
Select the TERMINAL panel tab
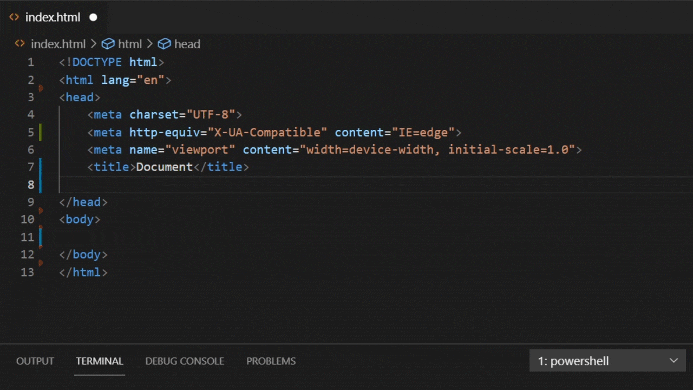(x=100, y=361)
